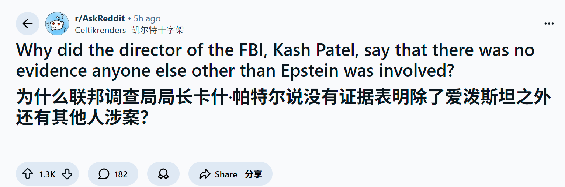565x187 pixels.
Task: Open the r/AskReddit subreddit avatar
Action: [x=57, y=24]
